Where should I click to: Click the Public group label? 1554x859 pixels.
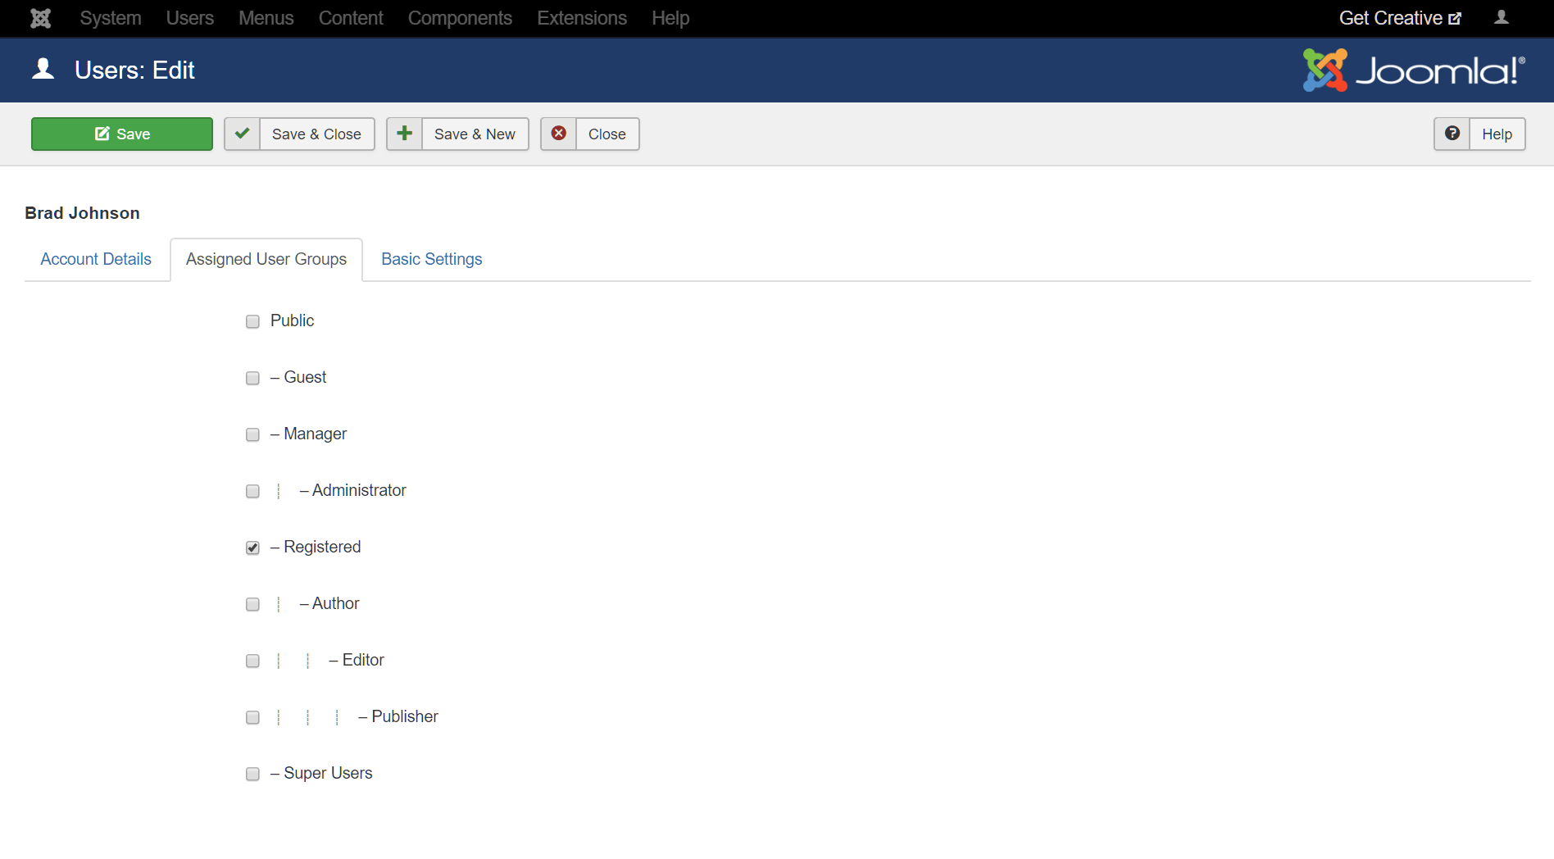292,320
